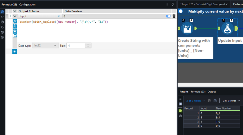Select the Formula flask tool on canvas
This screenshot has height=135, width=243.
click(x=228, y=29)
